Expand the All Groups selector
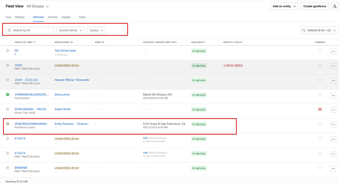This screenshot has width=339, height=185. pyautogui.click(x=38, y=6)
